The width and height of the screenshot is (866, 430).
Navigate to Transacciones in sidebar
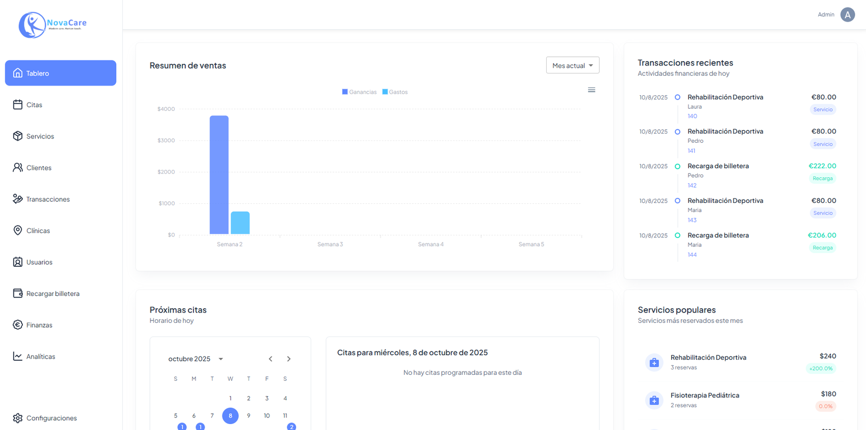coord(48,199)
